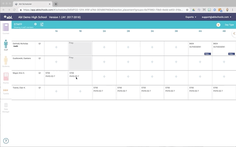The image size is (236, 147).
Task: Open a new browser tab
Action: coord(56,4)
